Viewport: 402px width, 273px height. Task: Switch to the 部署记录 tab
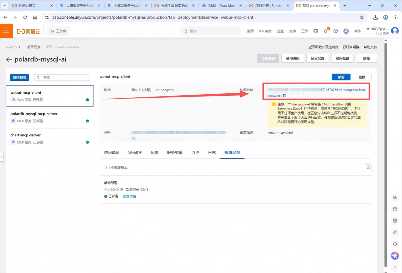[x=232, y=153]
